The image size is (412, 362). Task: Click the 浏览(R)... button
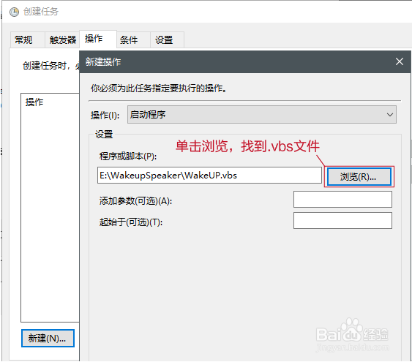click(359, 177)
